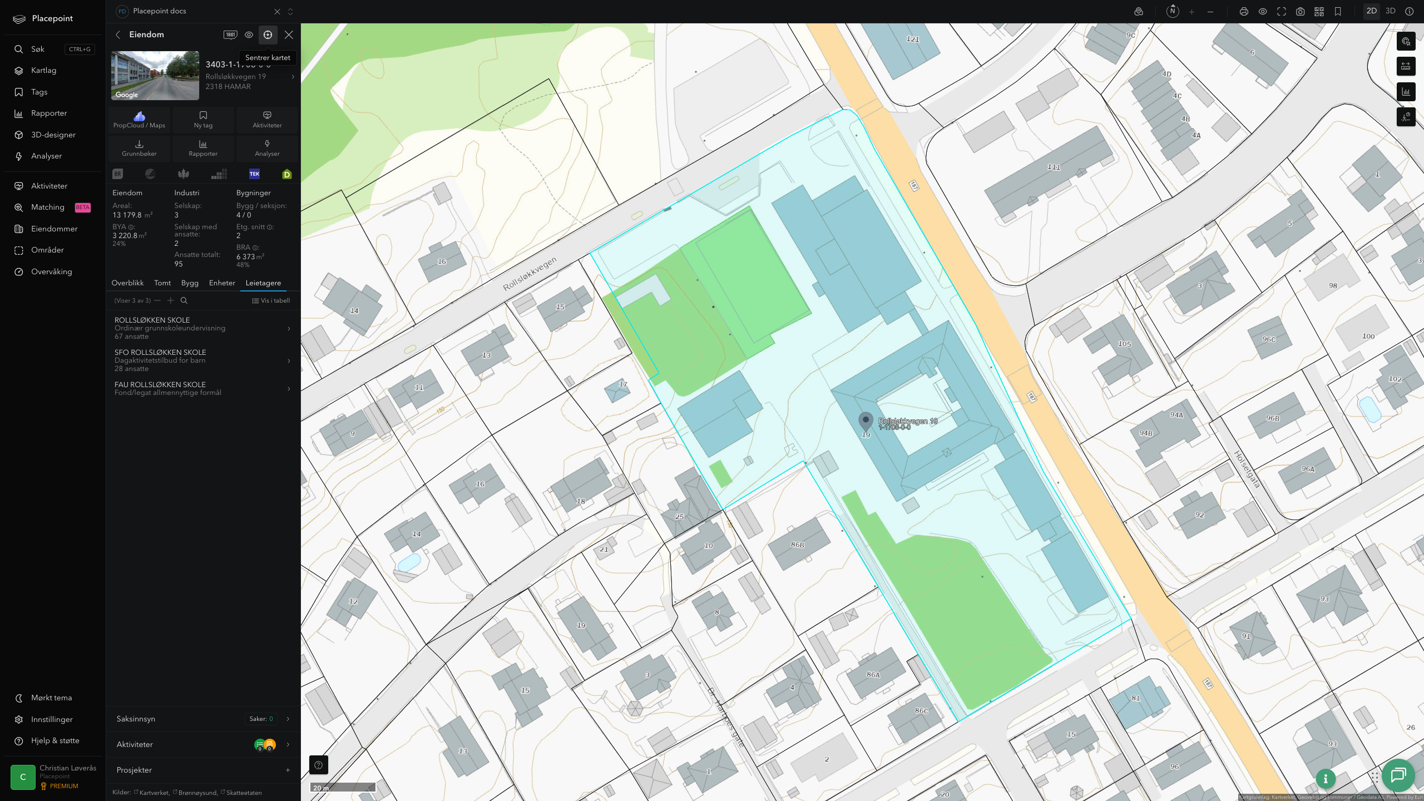Image resolution: width=1424 pixels, height=801 pixels.
Task: Click minus icon beside Viser 3 av 3
Action: click(x=157, y=300)
